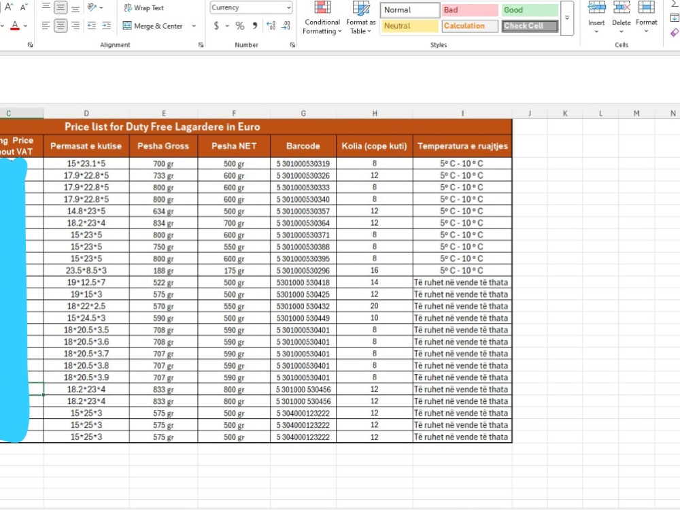Image resolution: width=680 pixels, height=510 pixels.
Task: Select column D header
Action: pyautogui.click(x=86, y=113)
